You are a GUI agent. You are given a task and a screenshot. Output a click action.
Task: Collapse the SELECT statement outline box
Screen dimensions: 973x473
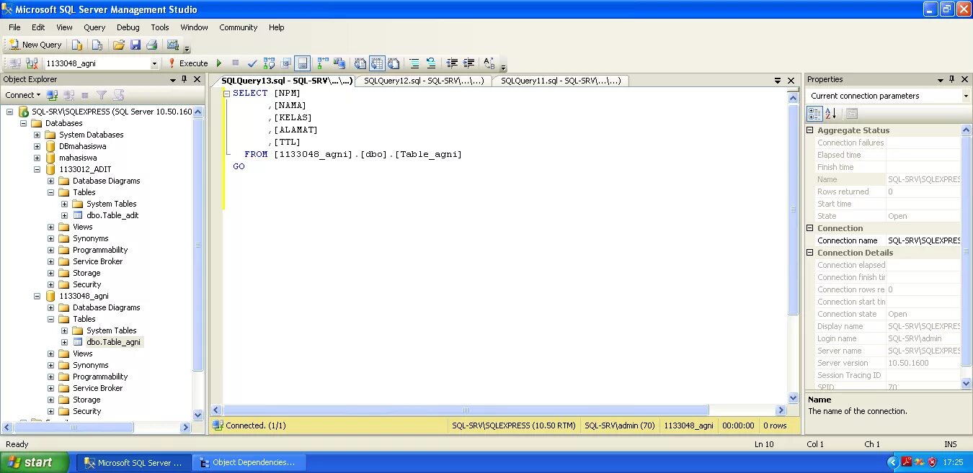227,94
